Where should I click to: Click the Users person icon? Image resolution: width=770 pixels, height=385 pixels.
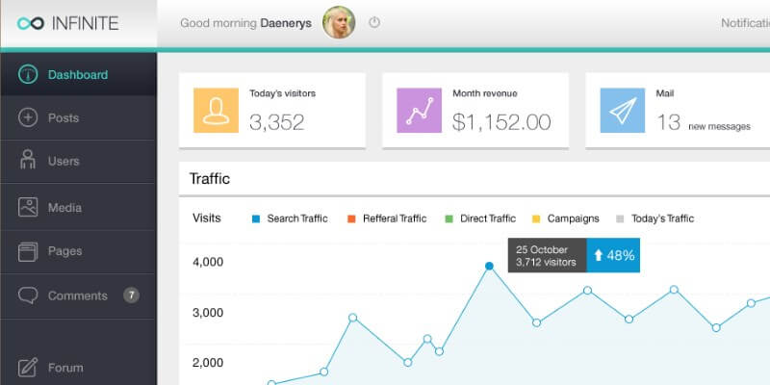click(28, 160)
